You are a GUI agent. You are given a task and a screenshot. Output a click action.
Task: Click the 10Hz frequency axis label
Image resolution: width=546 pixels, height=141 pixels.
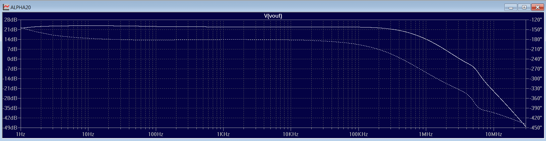pyautogui.click(x=88, y=134)
